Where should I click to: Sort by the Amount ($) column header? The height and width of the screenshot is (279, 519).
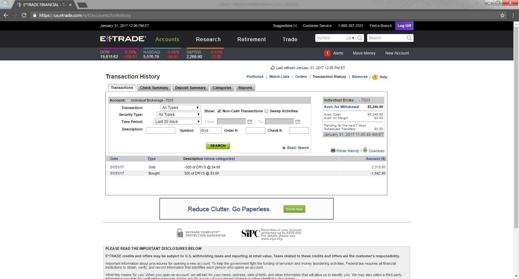(x=376, y=159)
